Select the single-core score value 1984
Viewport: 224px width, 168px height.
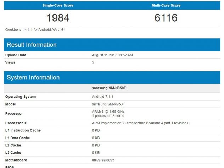(58, 18)
